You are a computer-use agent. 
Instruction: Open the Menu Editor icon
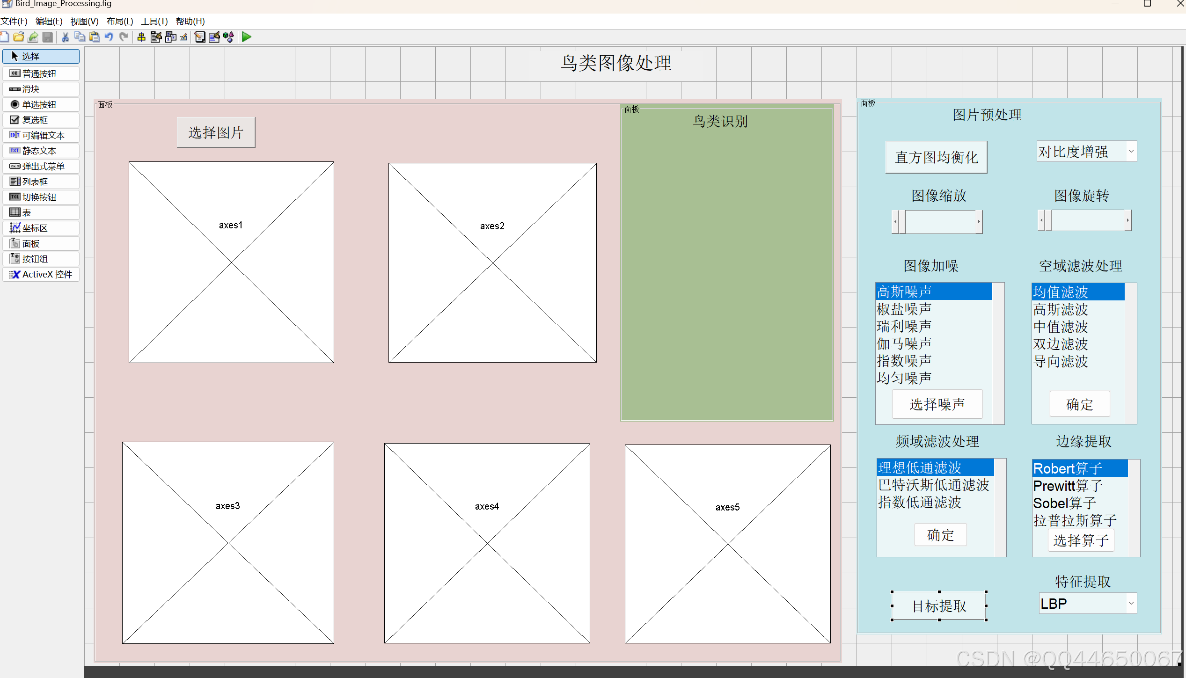pyautogui.click(x=156, y=37)
